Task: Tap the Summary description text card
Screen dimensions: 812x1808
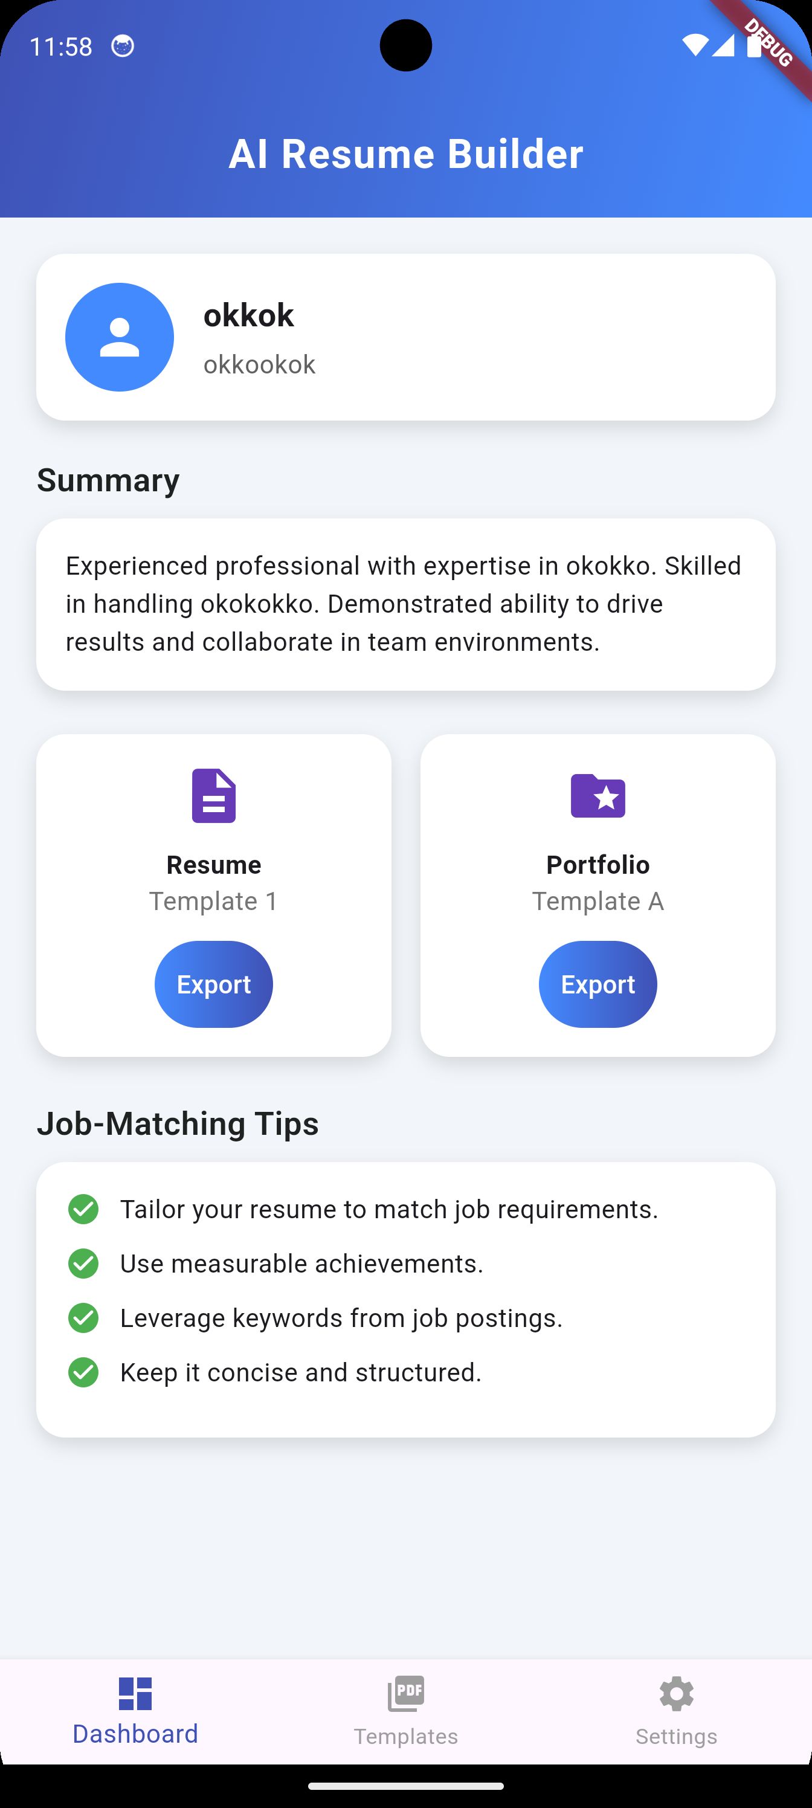Action: 405,604
